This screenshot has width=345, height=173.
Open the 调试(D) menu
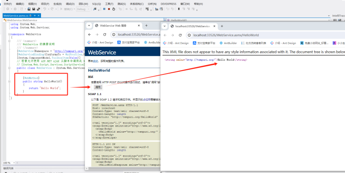click(70, 3)
